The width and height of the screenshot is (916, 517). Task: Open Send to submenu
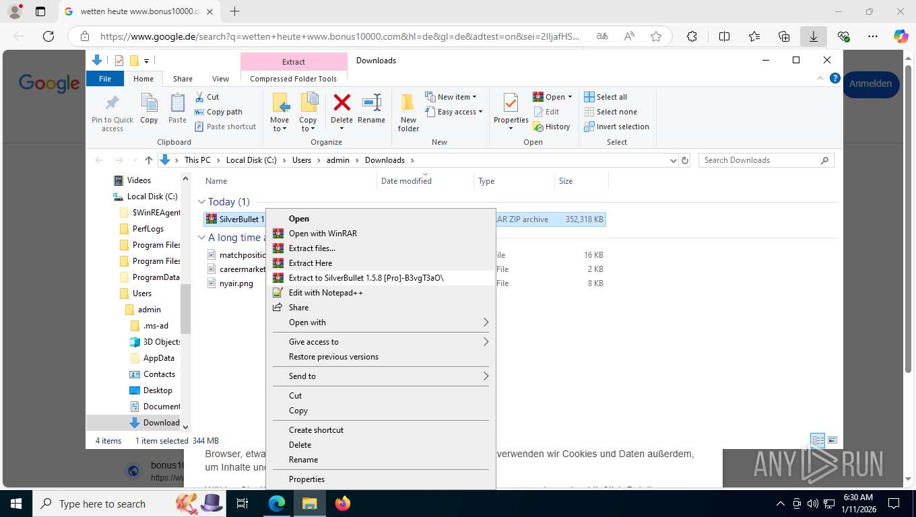[381, 376]
